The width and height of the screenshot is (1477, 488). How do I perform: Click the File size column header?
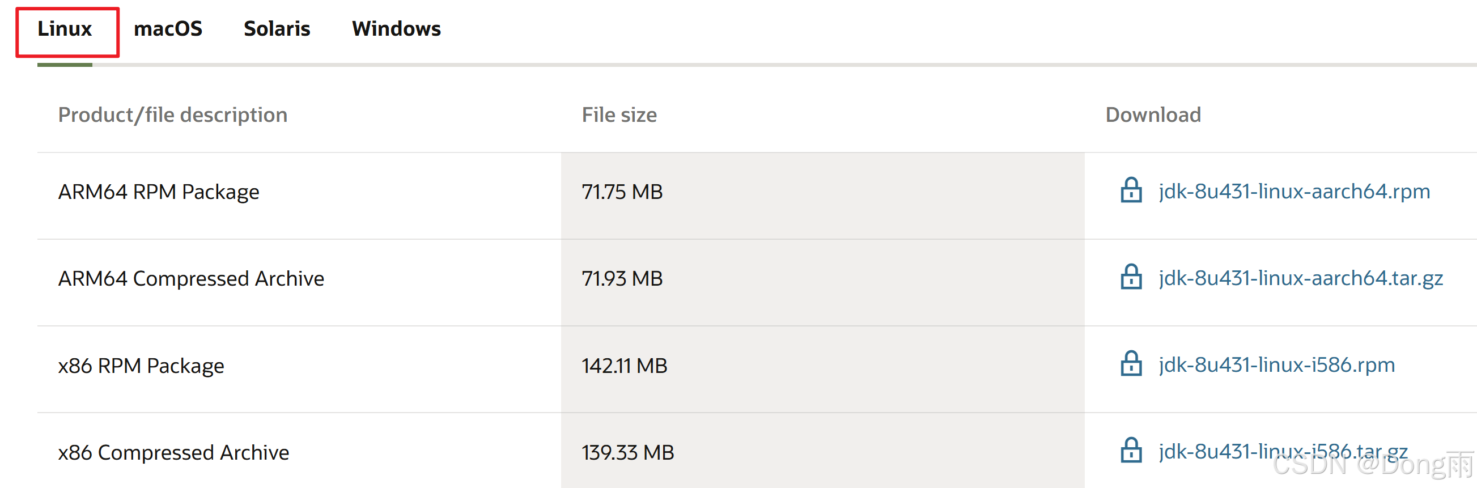click(x=619, y=114)
